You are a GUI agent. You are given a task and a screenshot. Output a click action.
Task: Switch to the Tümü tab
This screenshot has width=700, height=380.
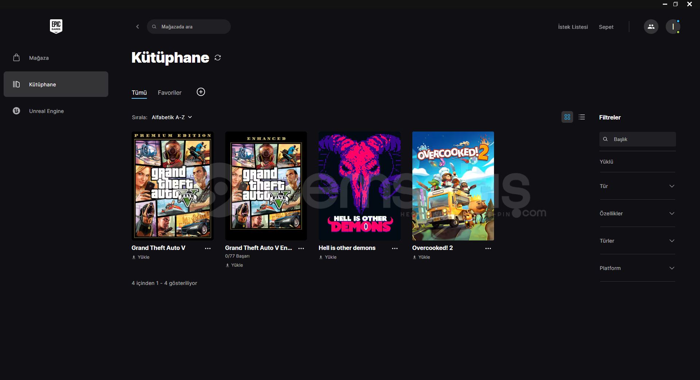tap(139, 93)
